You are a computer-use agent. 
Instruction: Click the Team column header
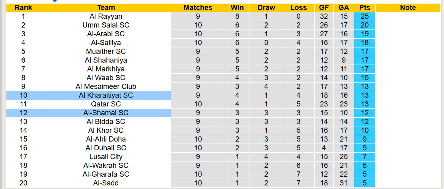pos(106,8)
